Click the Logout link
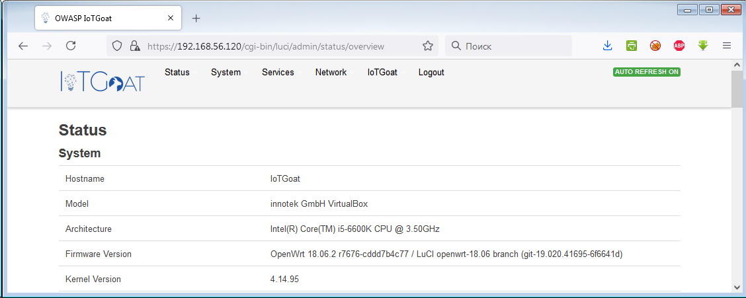Image resolution: width=746 pixels, height=298 pixels. tap(431, 72)
